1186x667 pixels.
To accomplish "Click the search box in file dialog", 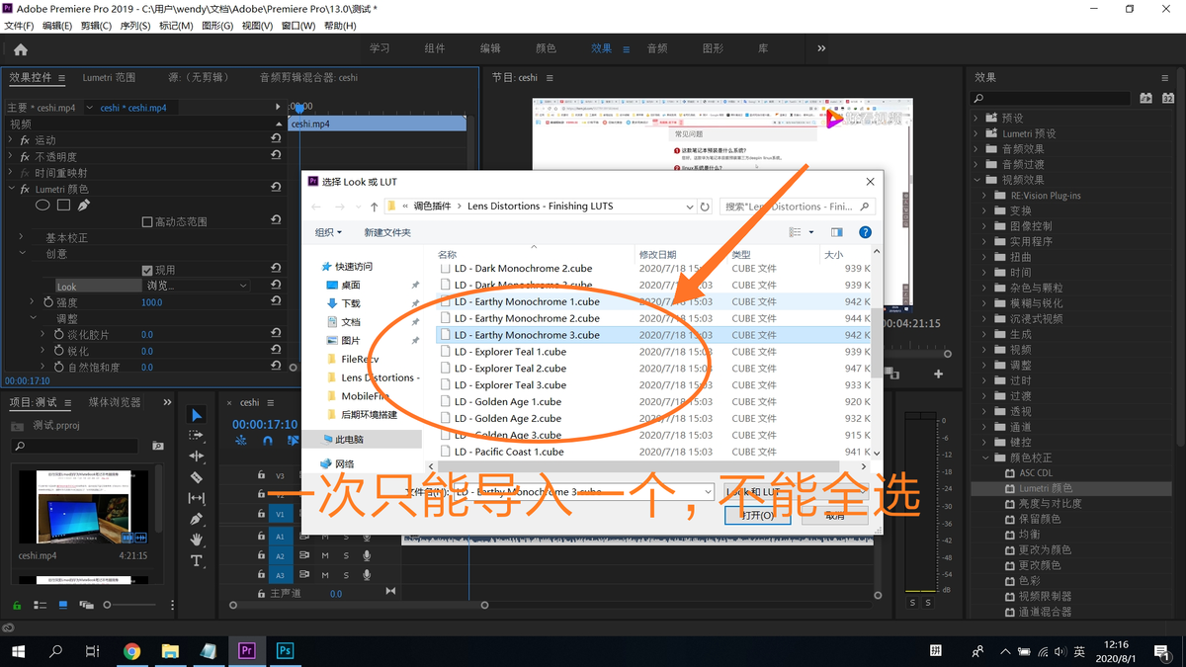I will (x=798, y=207).
